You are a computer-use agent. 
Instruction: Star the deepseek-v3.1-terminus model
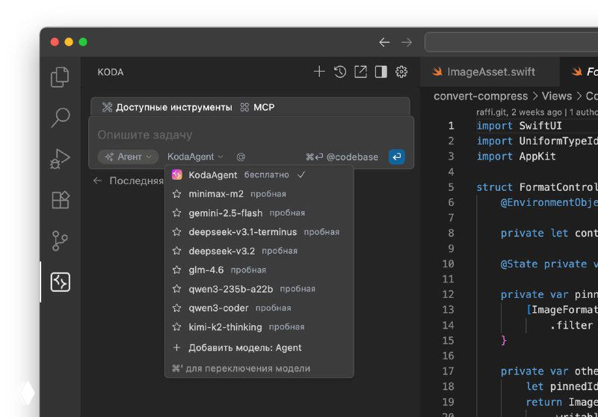176,232
